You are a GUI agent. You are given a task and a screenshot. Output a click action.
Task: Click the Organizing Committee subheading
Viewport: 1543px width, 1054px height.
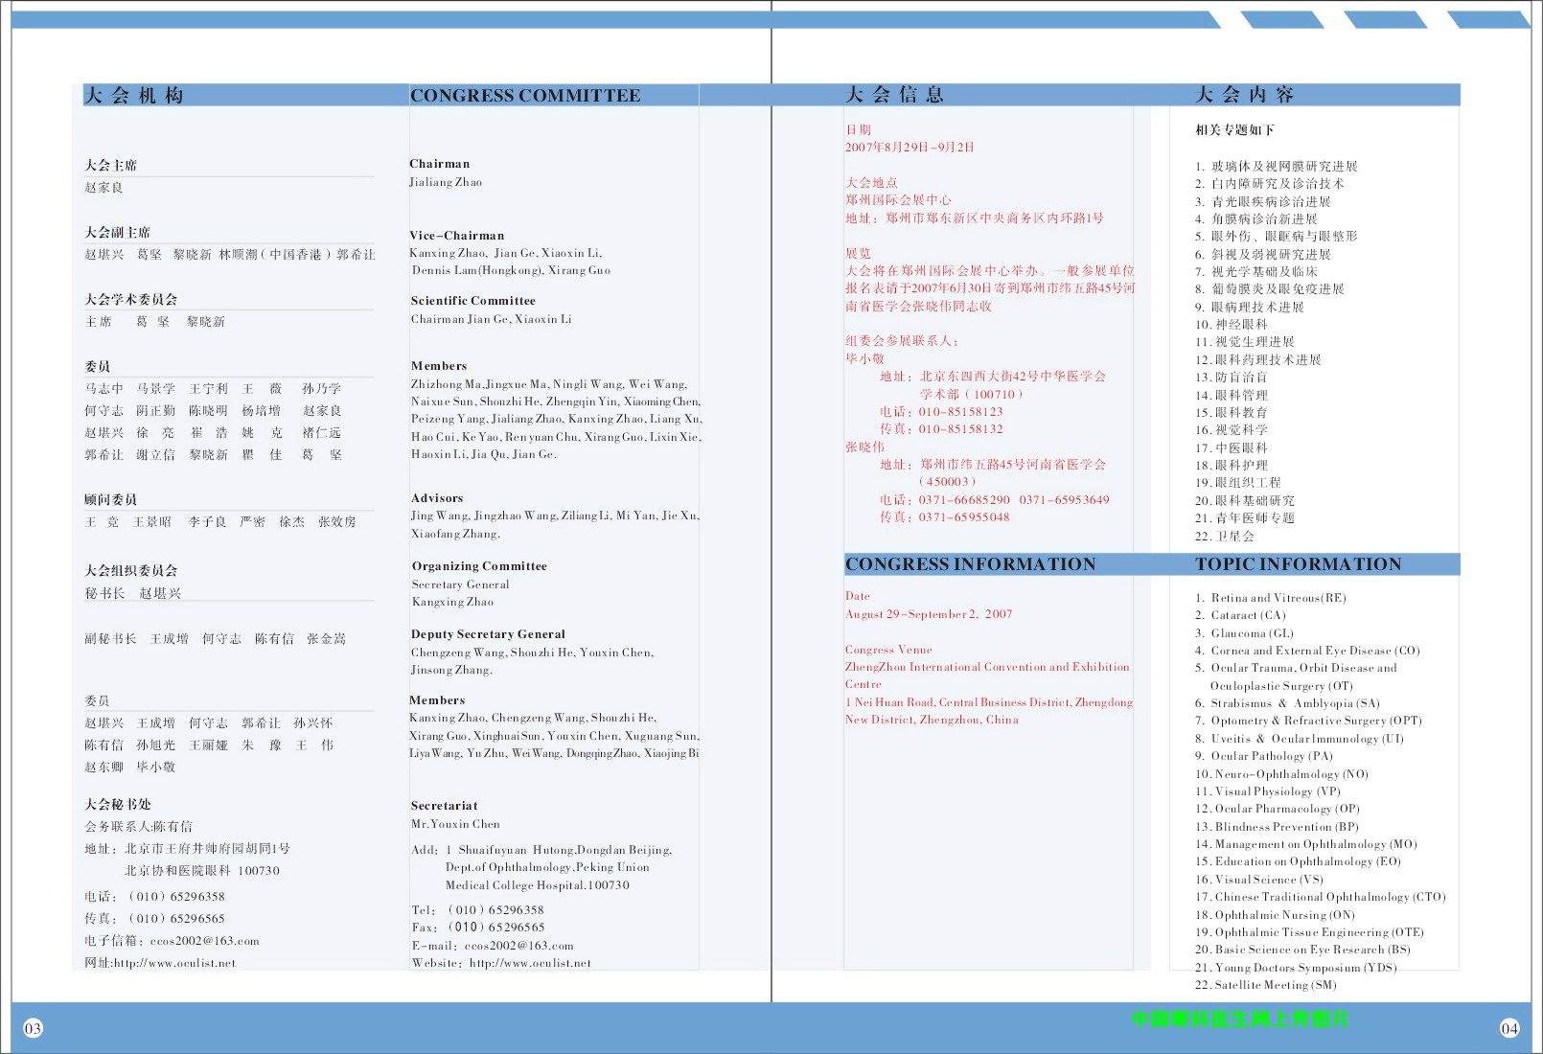(479, 566)
